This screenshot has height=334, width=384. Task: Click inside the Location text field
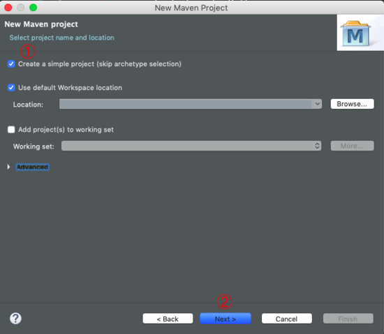coord(186,104)
